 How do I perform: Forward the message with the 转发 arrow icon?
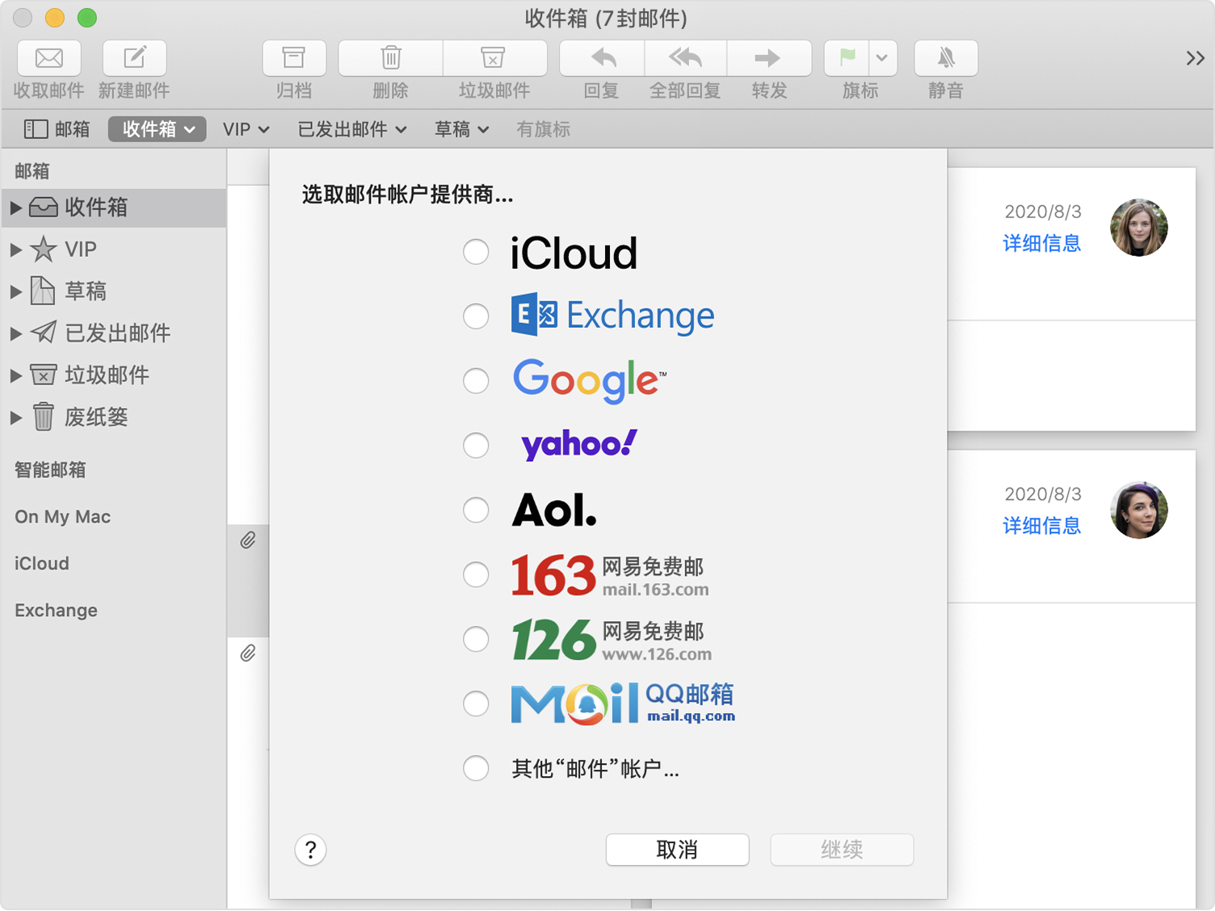click(x=768, y=58)
